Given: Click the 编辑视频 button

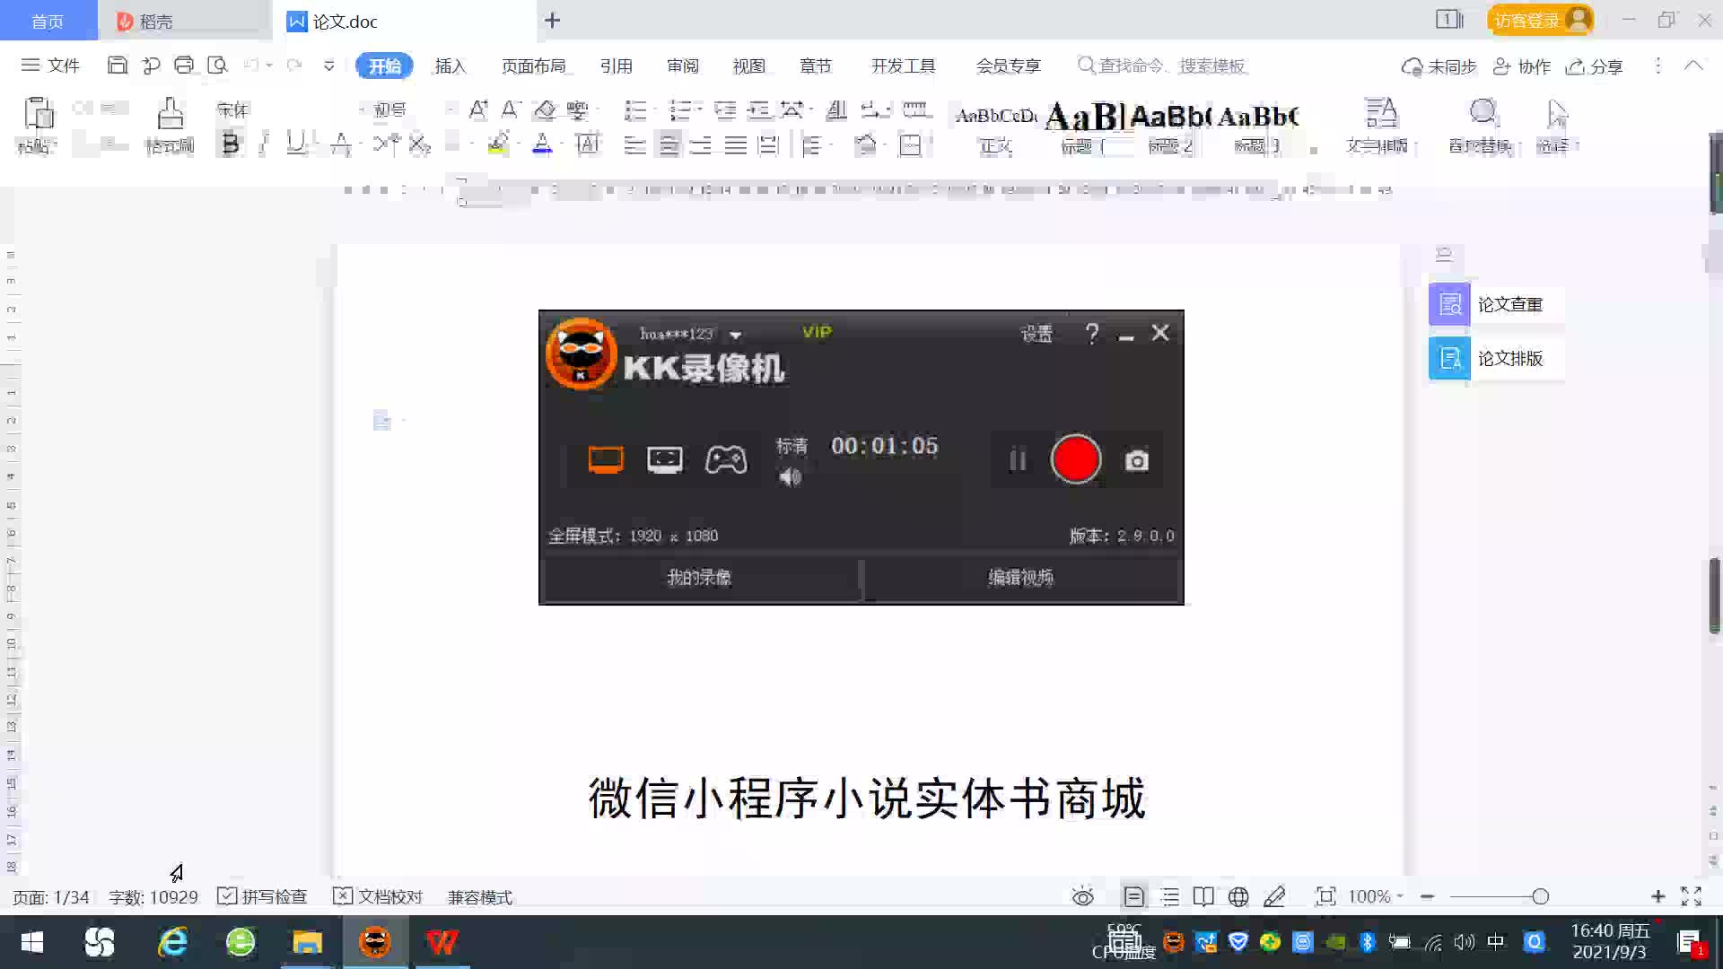Looking at the screenshot, I should (1020, 578).
